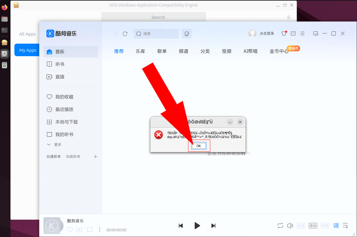357x237 pixels.
Task: Click the compatibility engine icon in the dock
Action: pos(4,42)
